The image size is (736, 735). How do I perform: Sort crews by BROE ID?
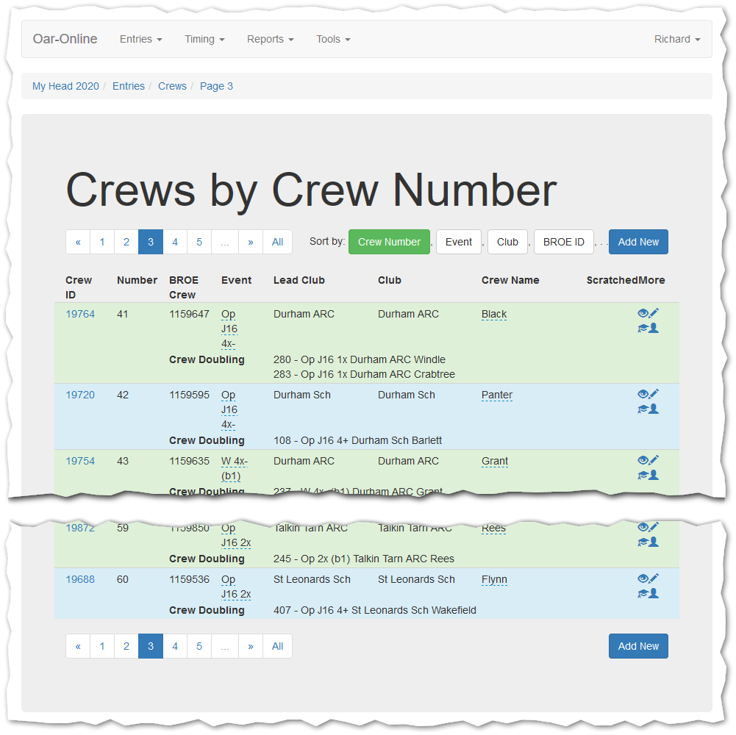(564, 242)
